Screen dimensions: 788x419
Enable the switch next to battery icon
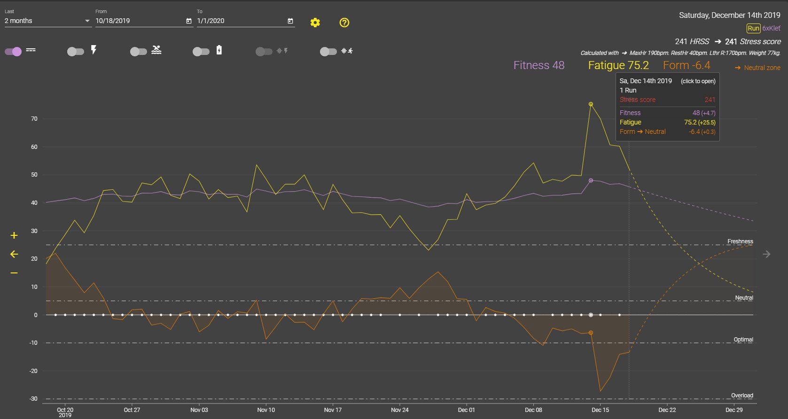point(201,51)
